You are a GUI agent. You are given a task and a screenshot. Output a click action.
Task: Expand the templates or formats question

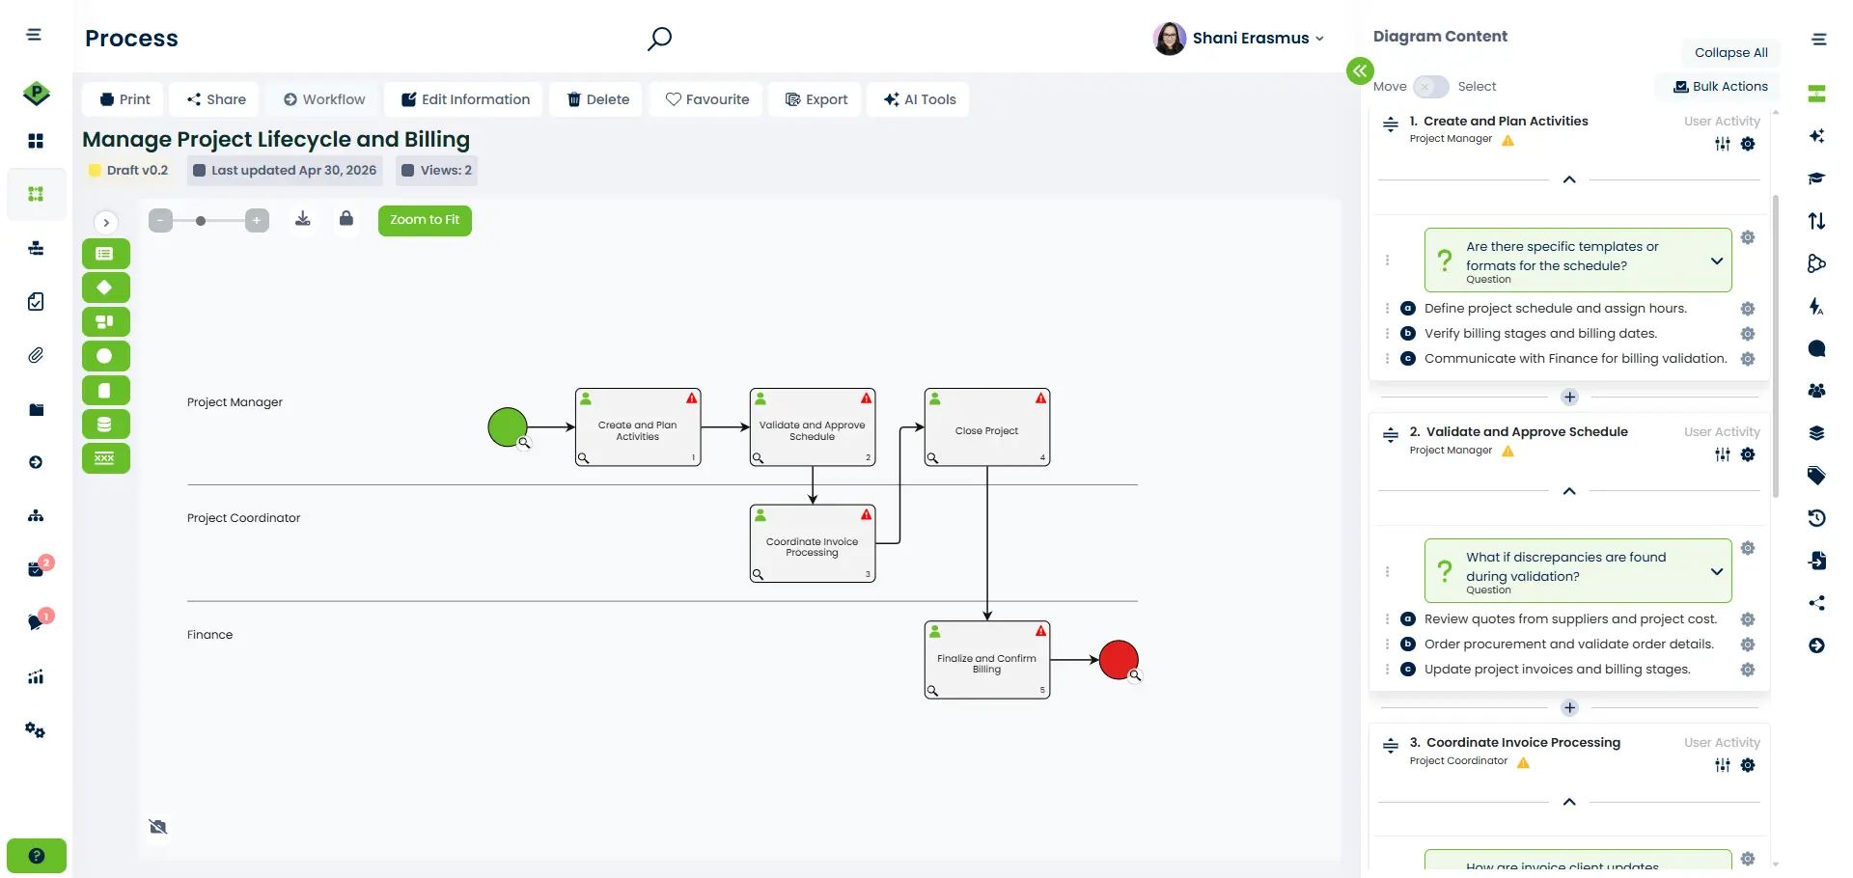coord(1717,261)
